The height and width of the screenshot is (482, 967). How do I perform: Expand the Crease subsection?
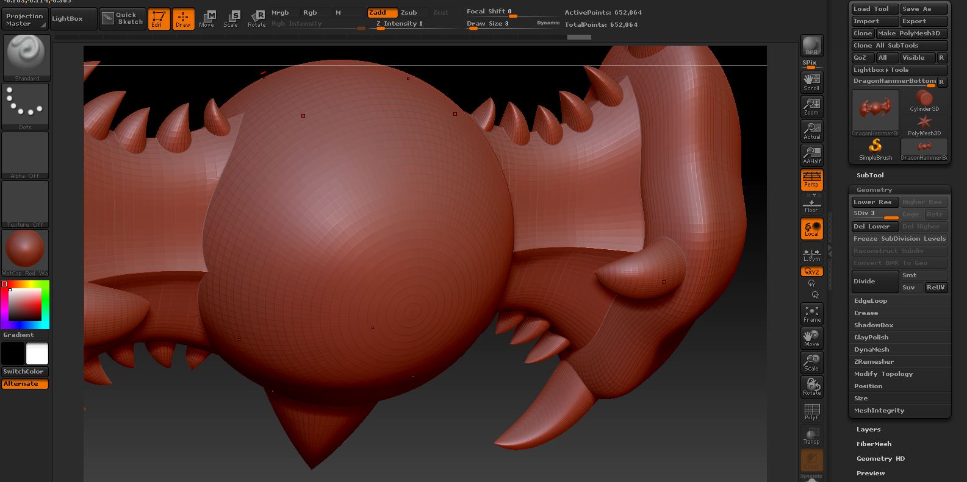point(866,313)
